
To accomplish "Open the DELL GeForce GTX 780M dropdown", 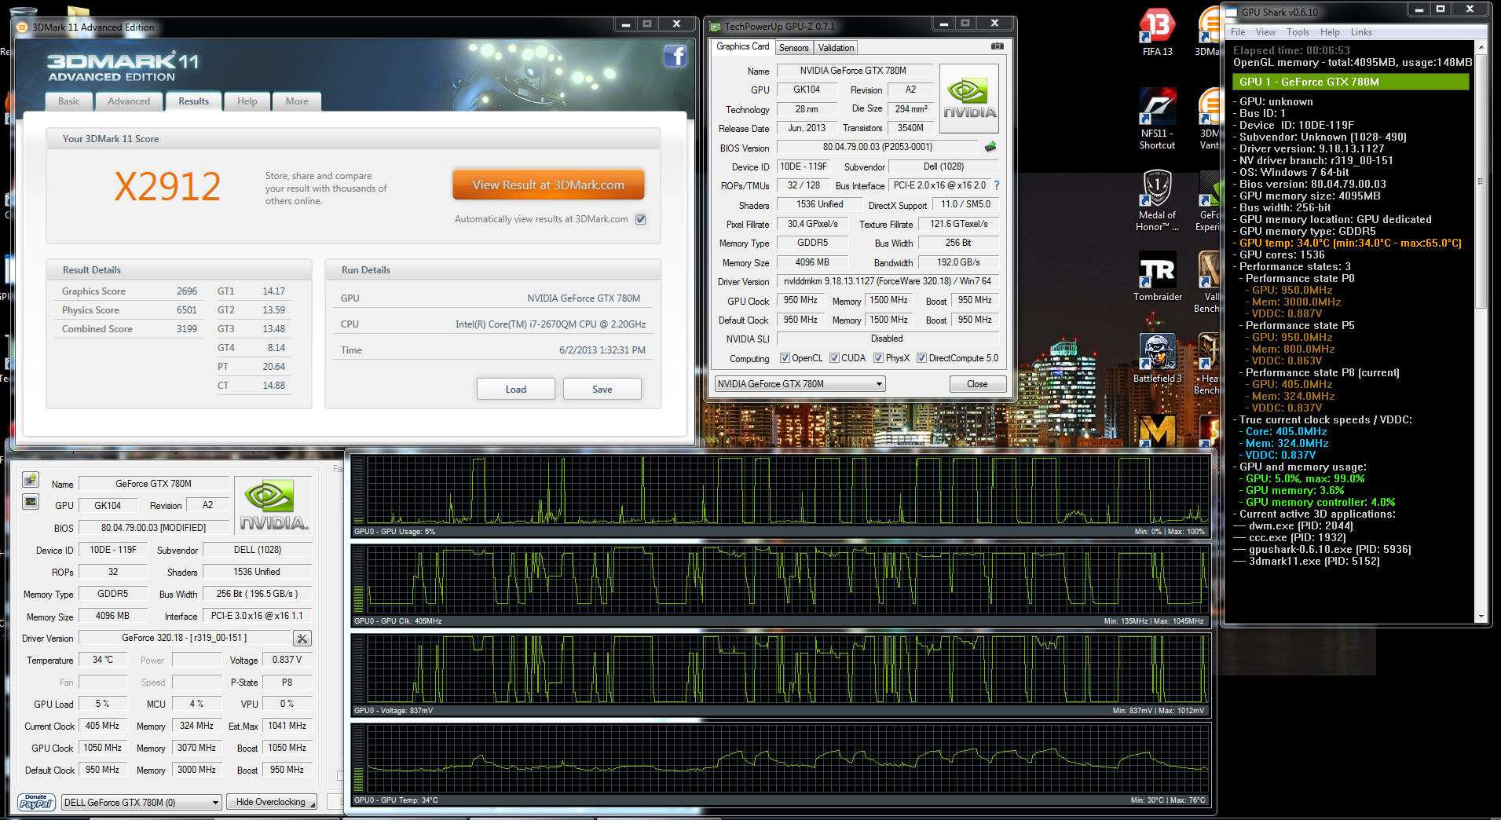I will [x=141, y=803].
